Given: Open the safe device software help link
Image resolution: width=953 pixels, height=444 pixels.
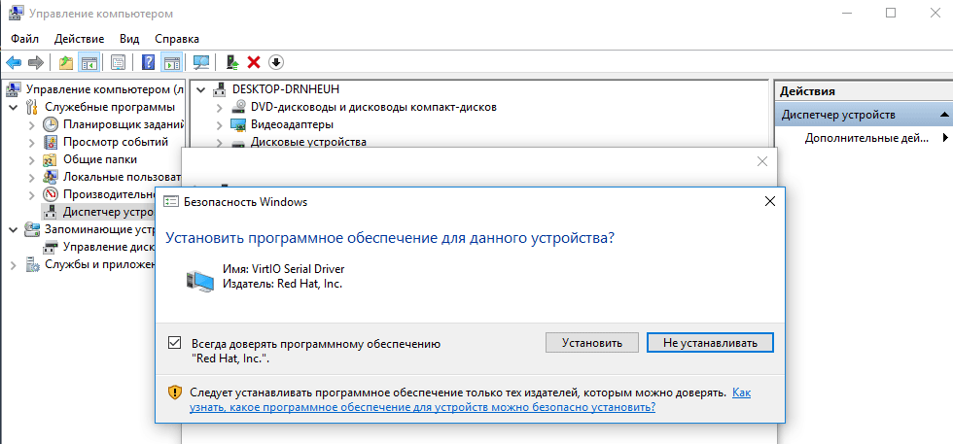Looking at the screenshot, I should tap(457, 407).
